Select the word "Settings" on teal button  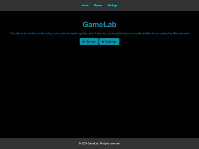(111, 42)
